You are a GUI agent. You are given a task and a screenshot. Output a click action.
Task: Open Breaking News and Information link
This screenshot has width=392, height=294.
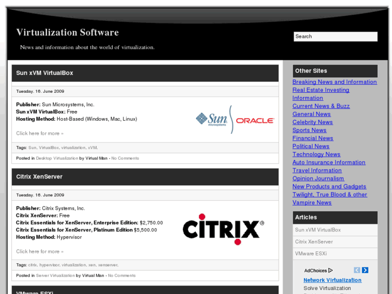click(334, 82)
